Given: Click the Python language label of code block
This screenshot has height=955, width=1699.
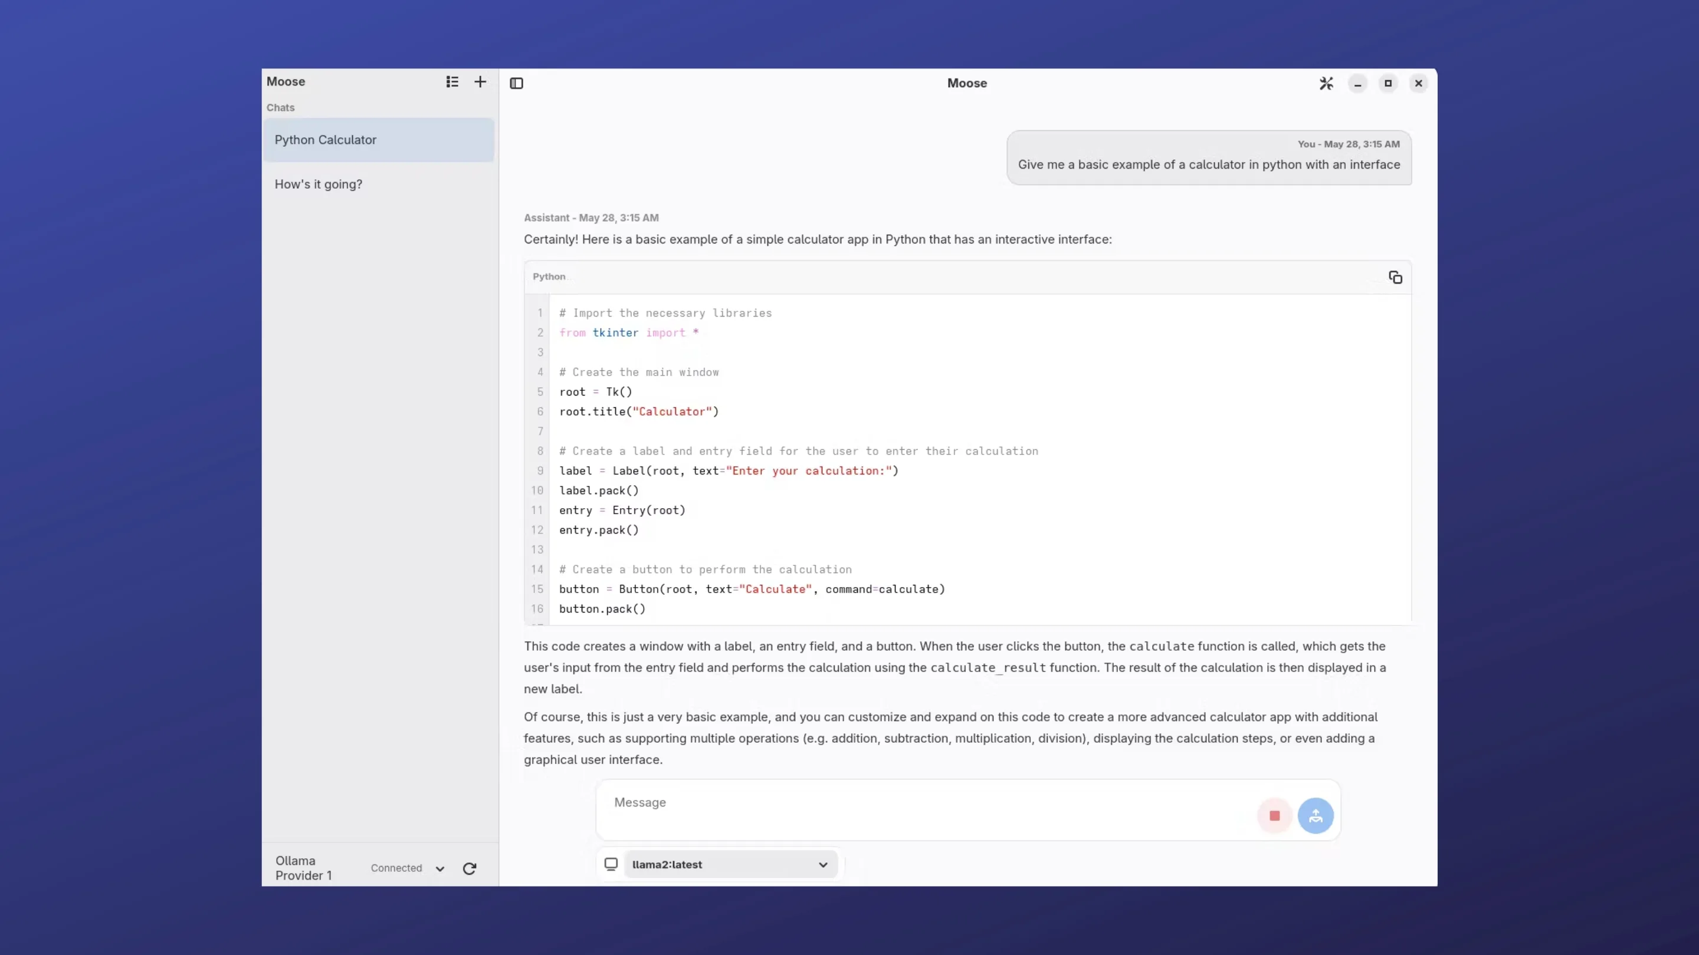Looking at the screenshot, I should pos(549,277).
